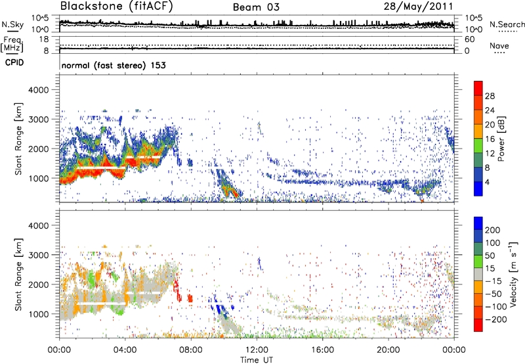
Task: Click the red bottom of the Velocity color bar
Action: pos(478,325)
